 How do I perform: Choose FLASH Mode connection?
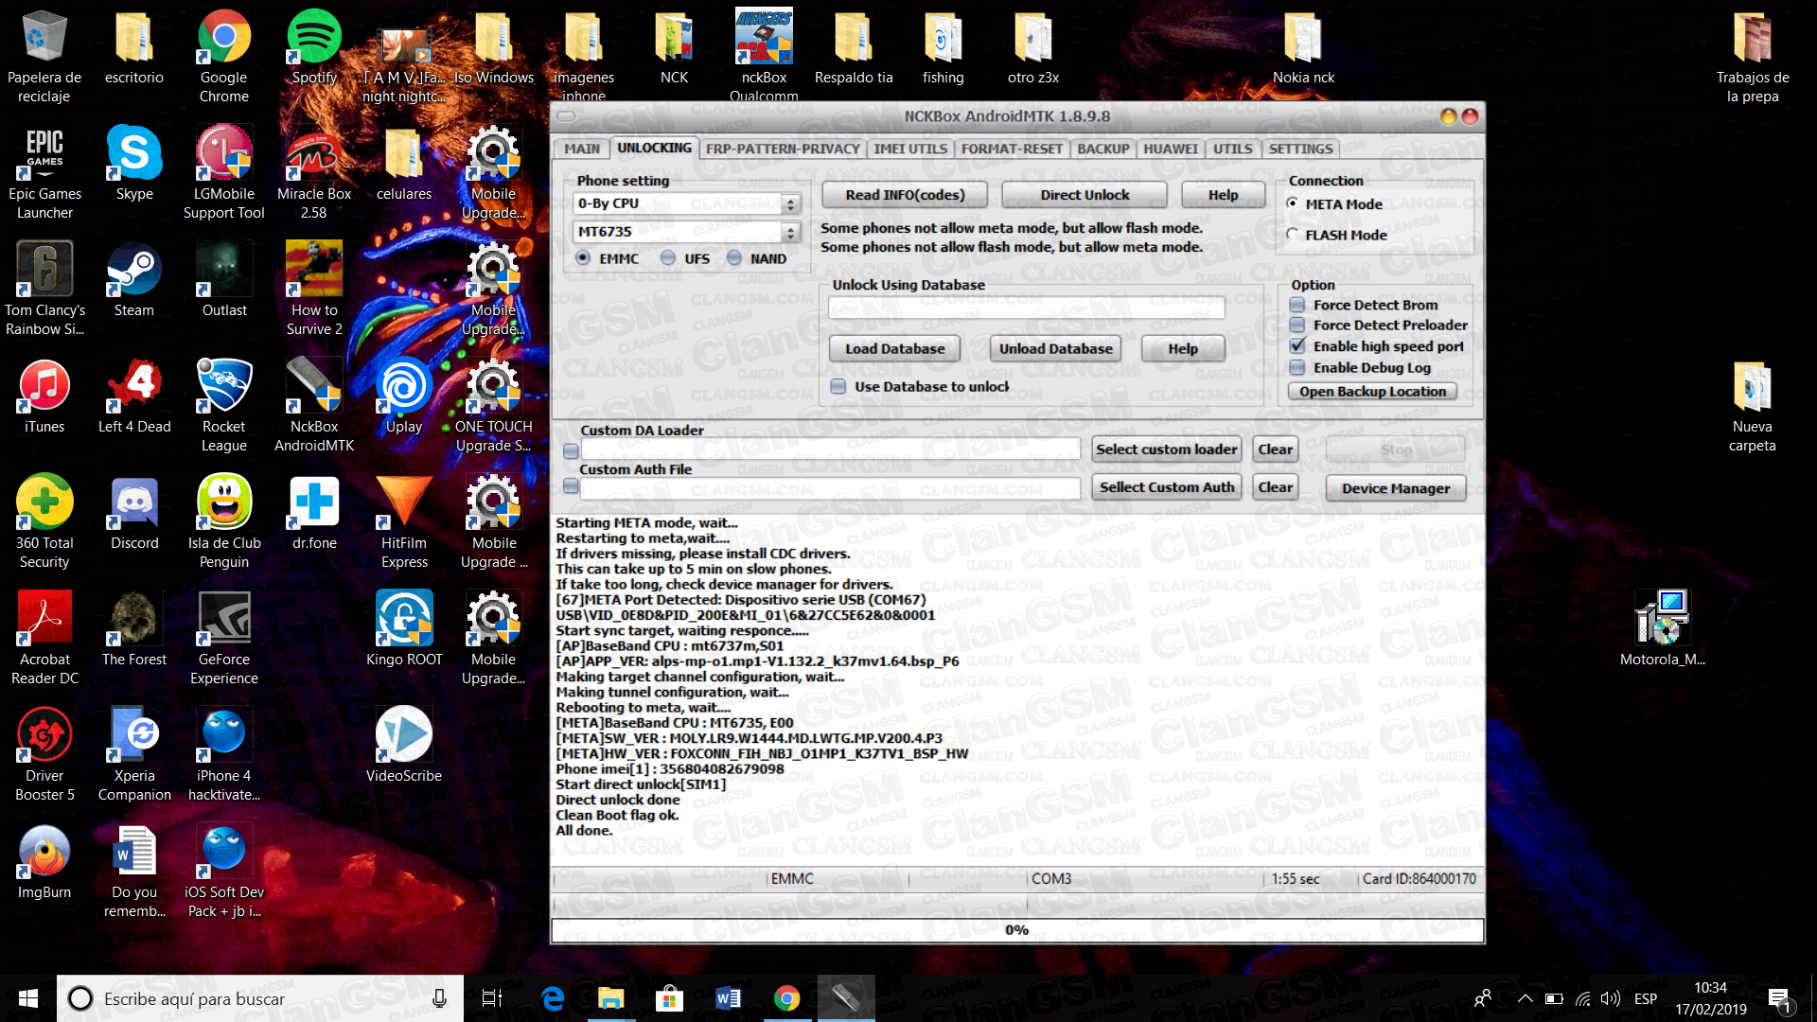pyautogui.click(x=1293, y=234)
